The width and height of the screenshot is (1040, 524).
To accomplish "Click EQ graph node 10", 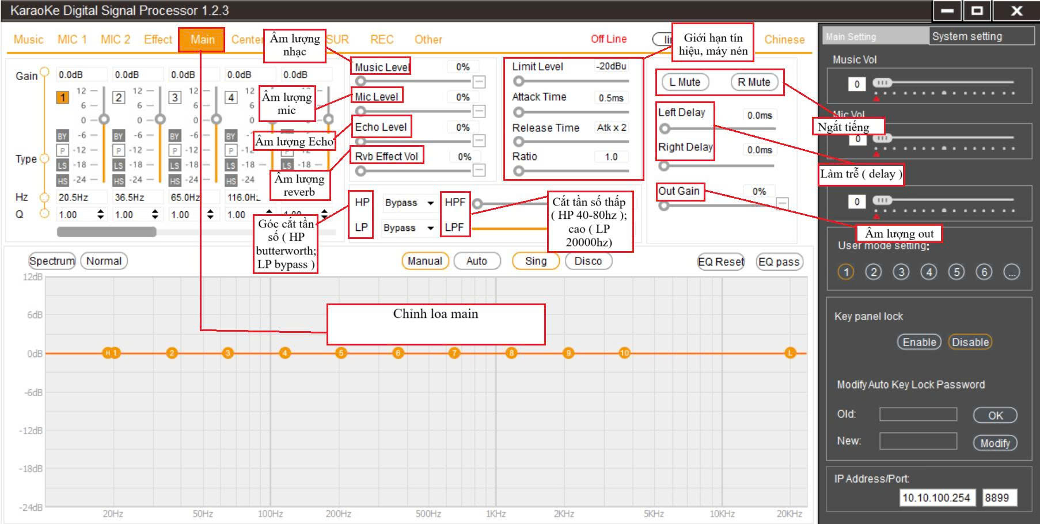I will [625, 353].
